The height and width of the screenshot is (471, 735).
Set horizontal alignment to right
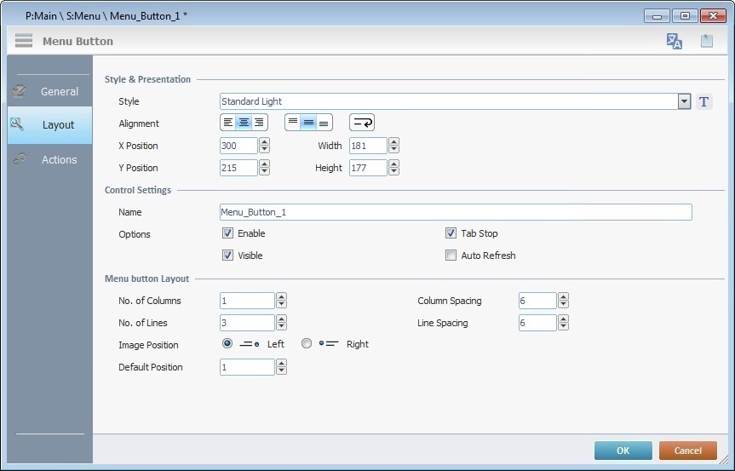pos(259,123)
